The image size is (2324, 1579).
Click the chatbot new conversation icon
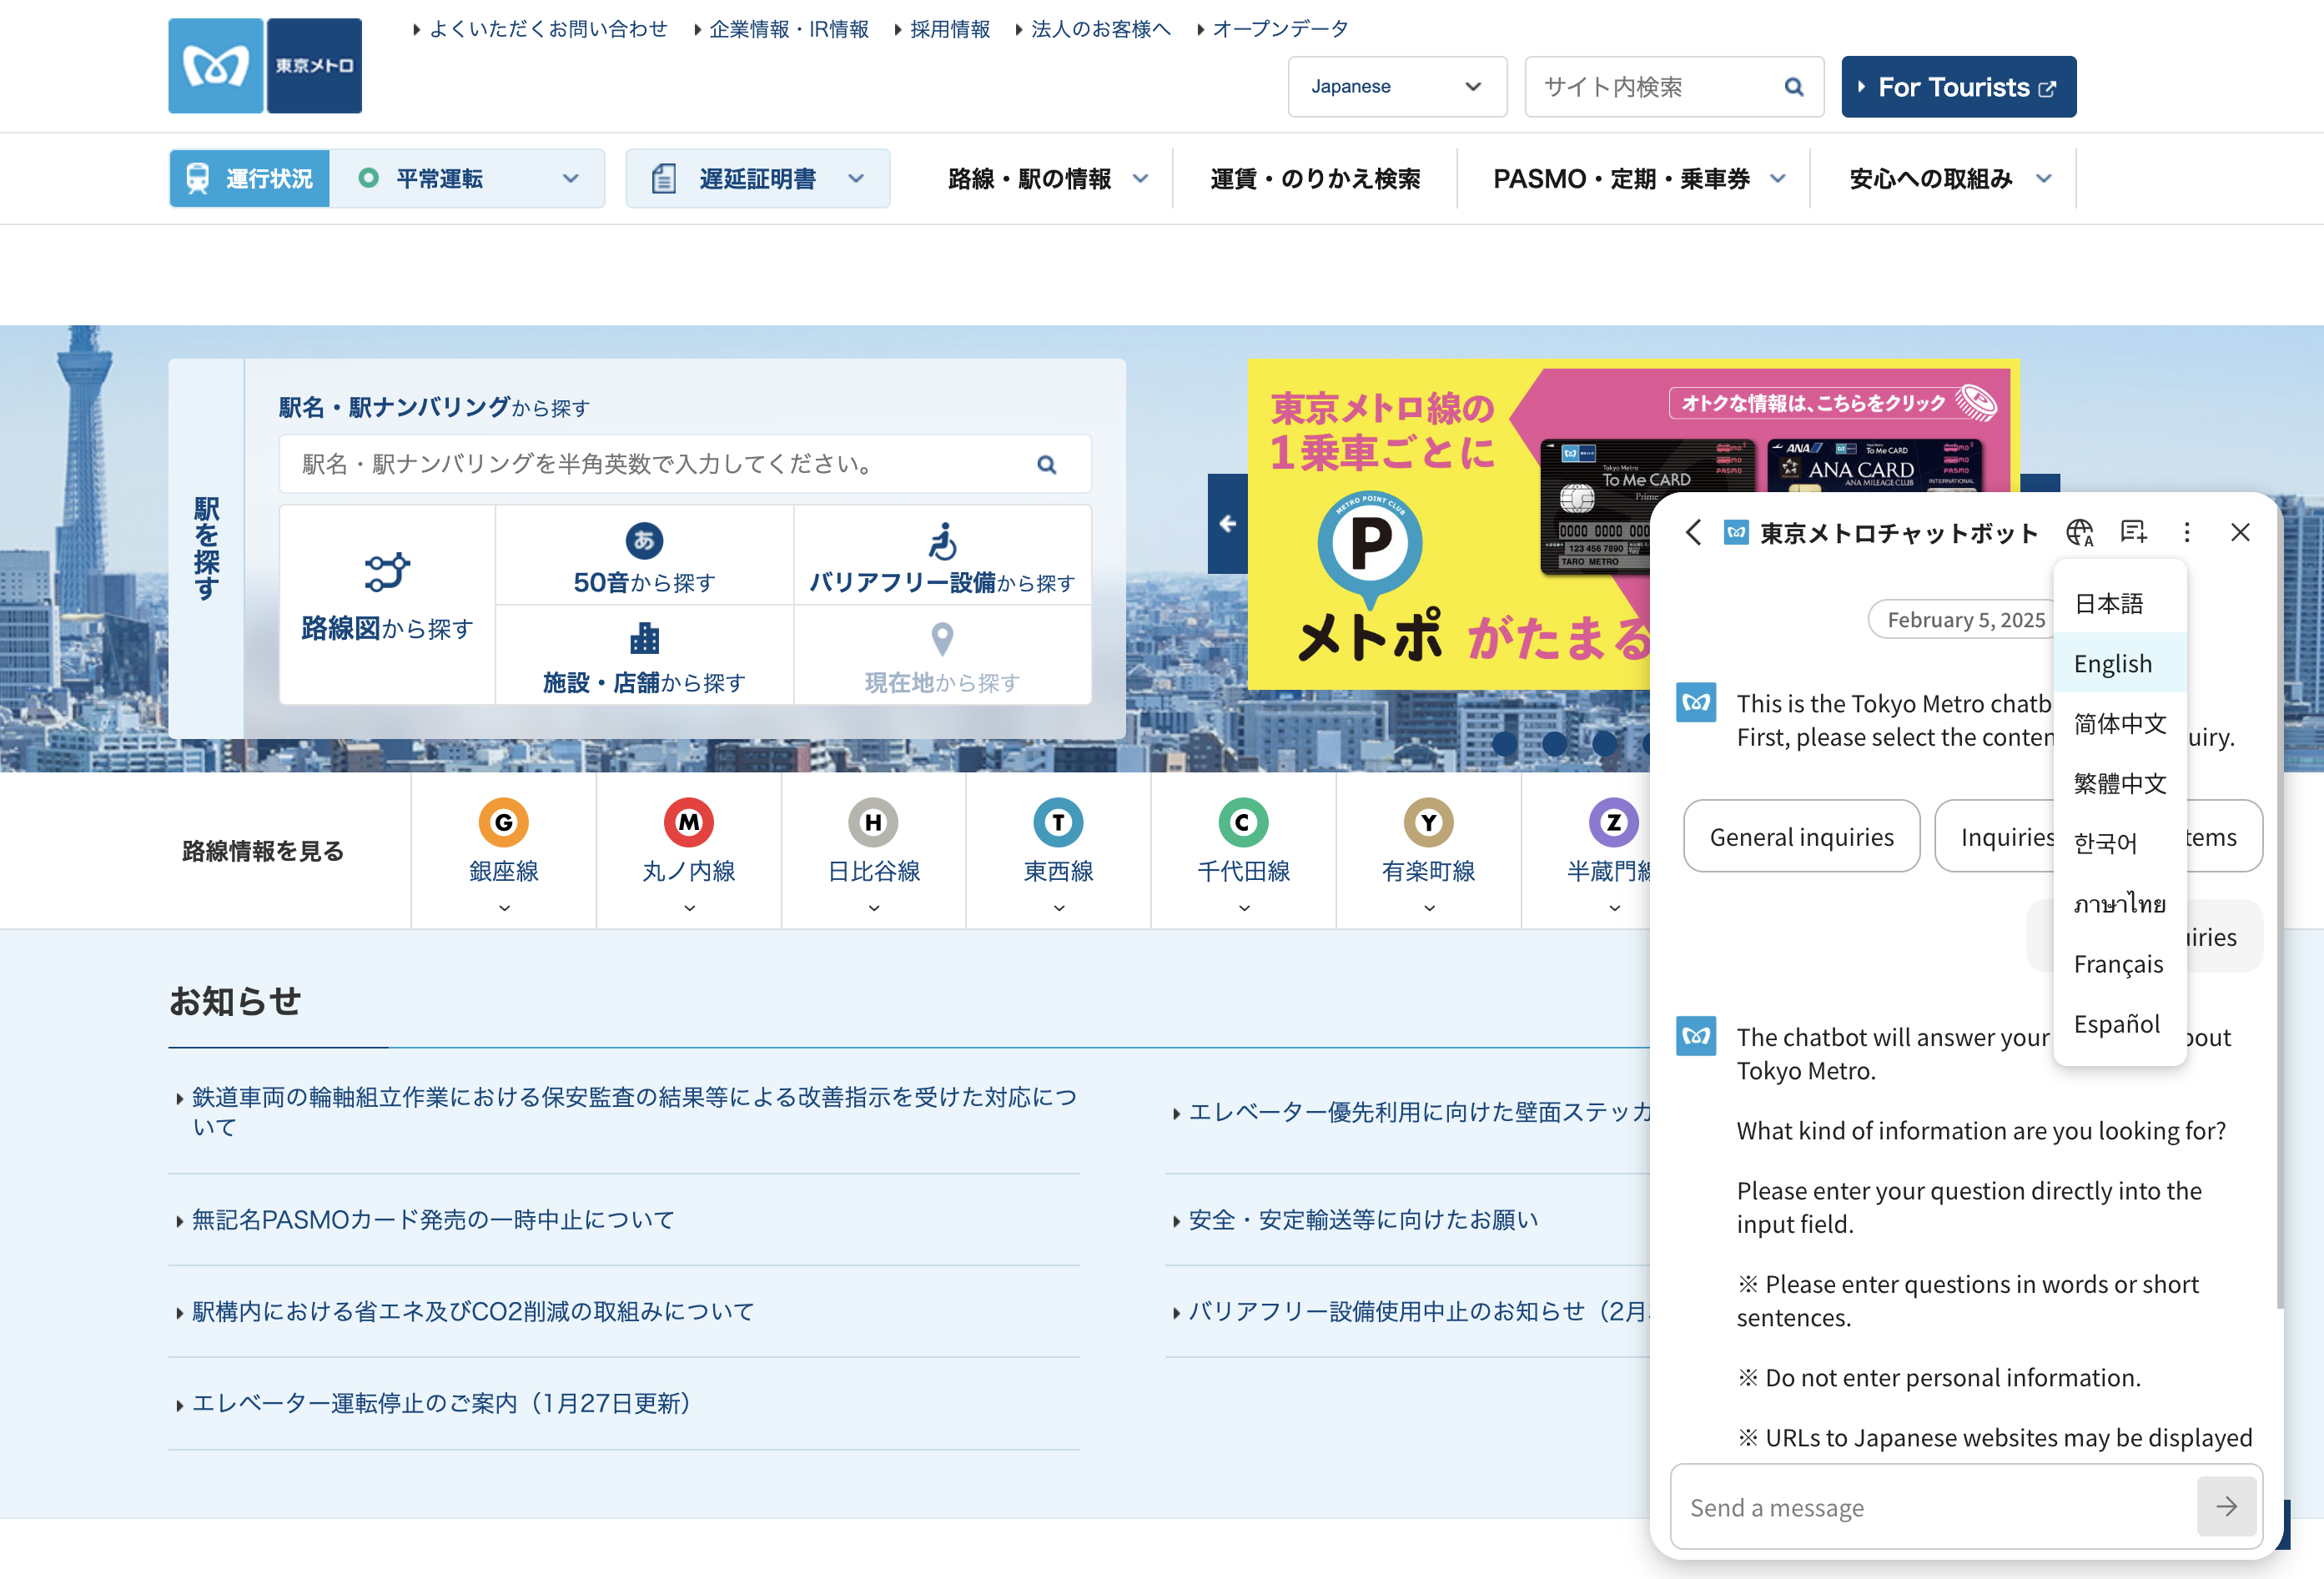pos(2132,532)
